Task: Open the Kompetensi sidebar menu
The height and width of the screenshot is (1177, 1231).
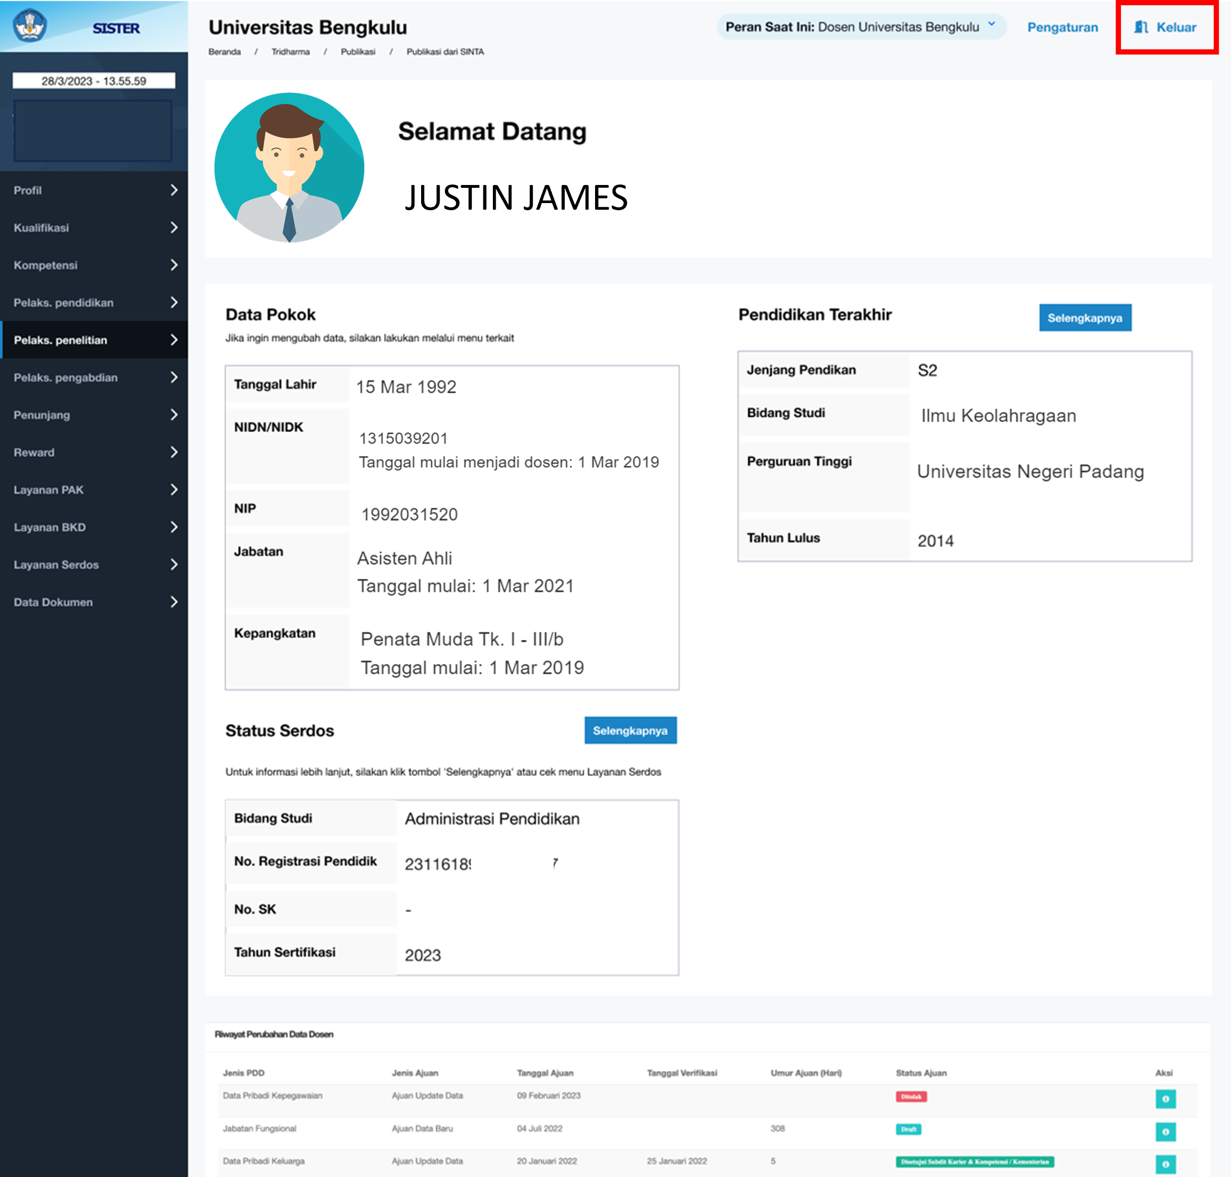Action: 94,265
